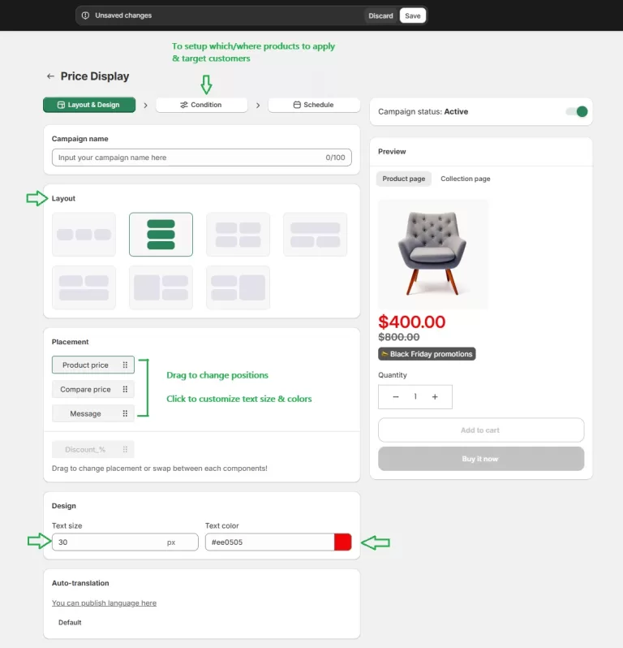The height and width of the screenshot is (648, 623).
Task: Click the Black Friday promotions badge
Action: coord(427,354)
